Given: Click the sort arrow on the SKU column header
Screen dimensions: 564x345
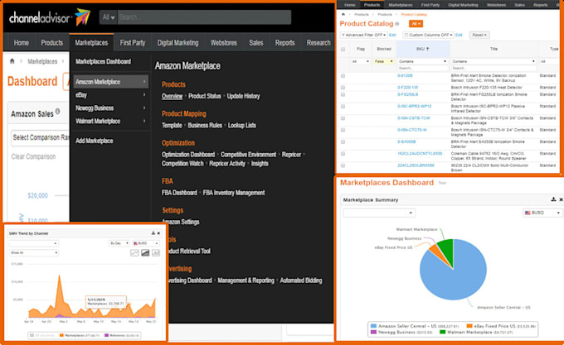Looking at the screenshot, I should (428, 49).
